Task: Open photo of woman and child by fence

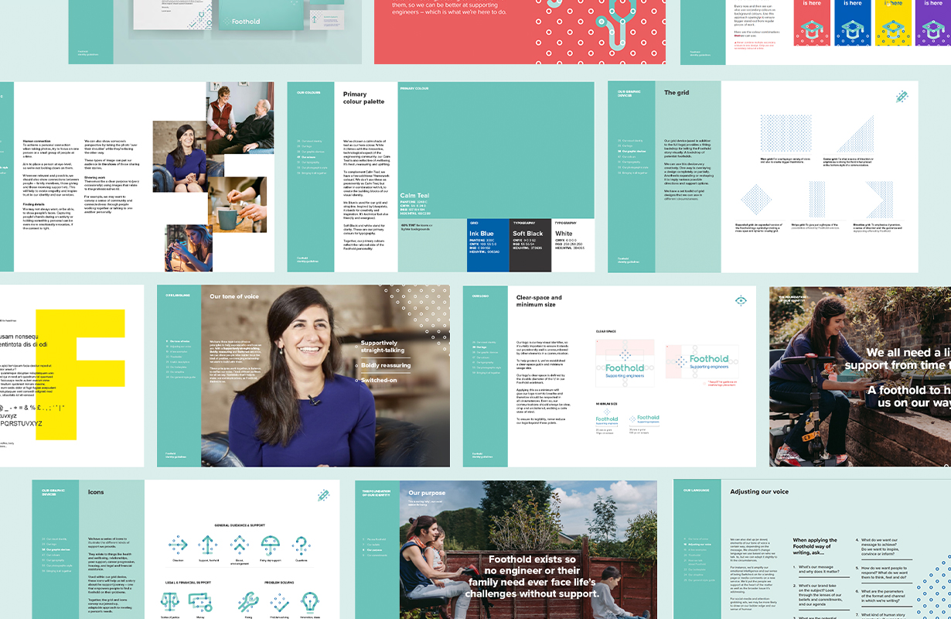Action: [x=528, y=549]
